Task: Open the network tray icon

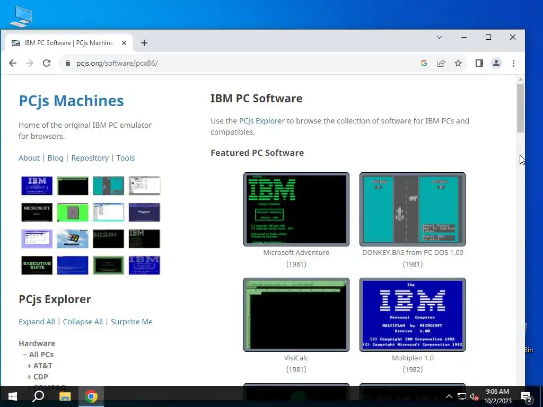Action: coord(462,396)
